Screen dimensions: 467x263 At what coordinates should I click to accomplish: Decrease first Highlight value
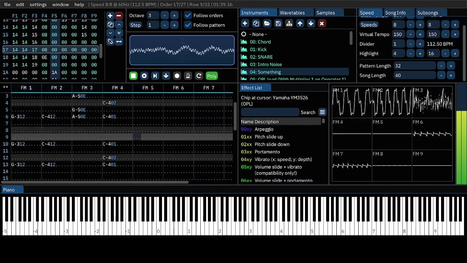coord(410,53)
